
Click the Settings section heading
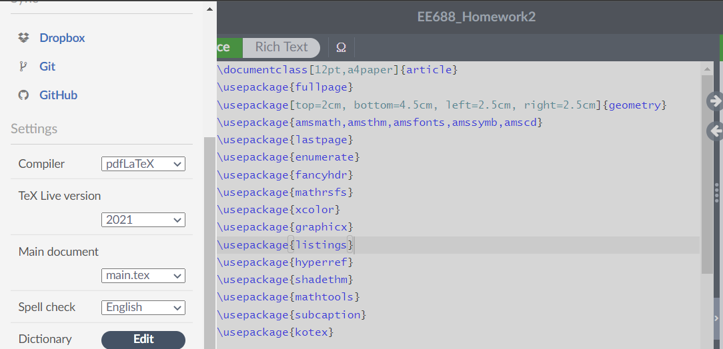click(x=34, y=129)
